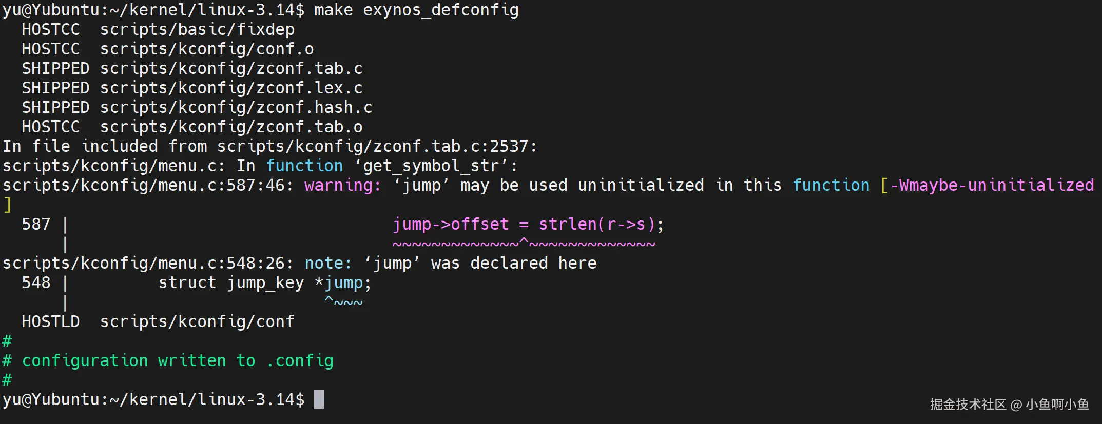
Task: Click the block cursor at the bottom prompt
Action: pyautogui.click(x=319, y=399)
